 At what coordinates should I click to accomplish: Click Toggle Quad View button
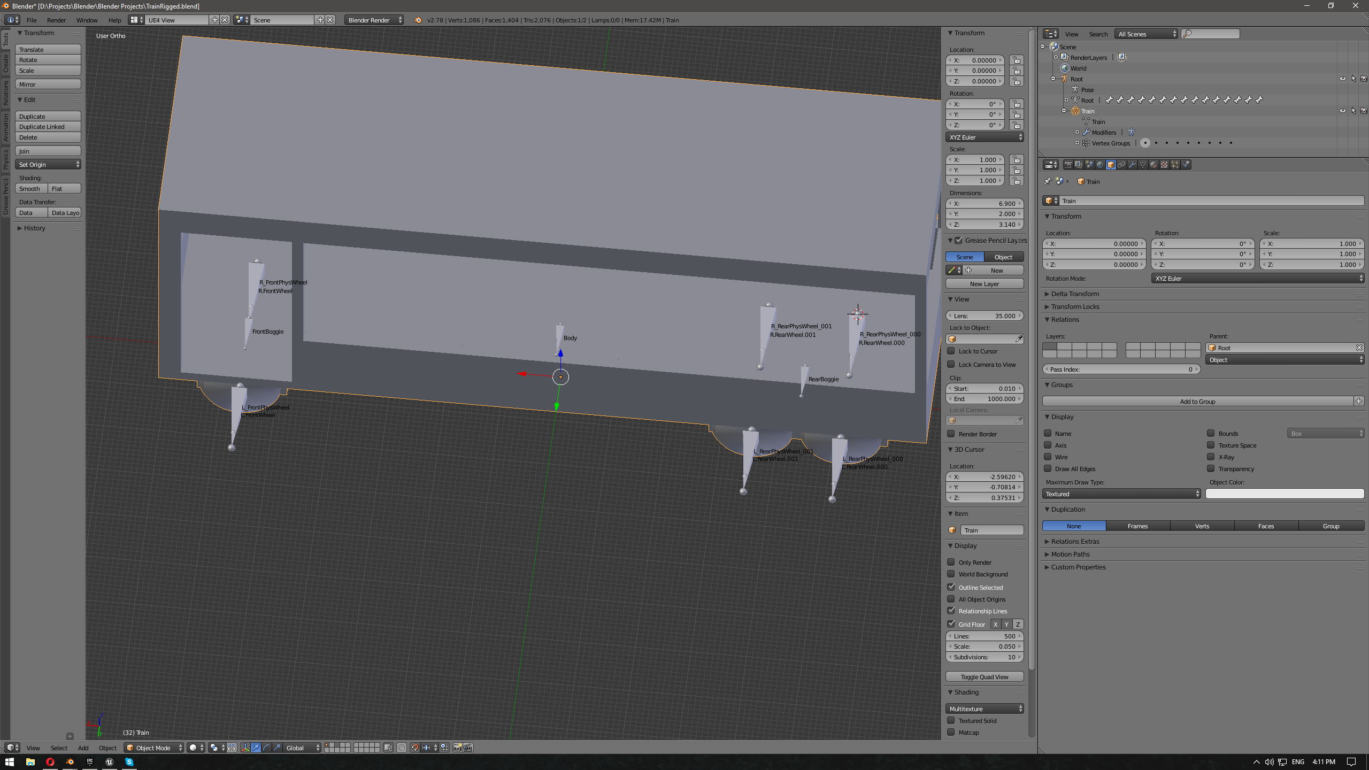coord(985,676)
